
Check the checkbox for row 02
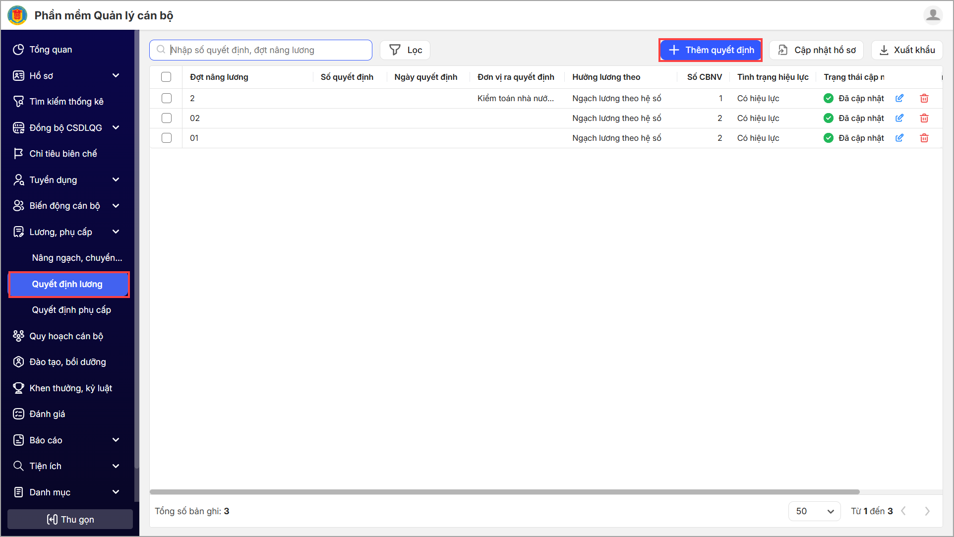167,118
